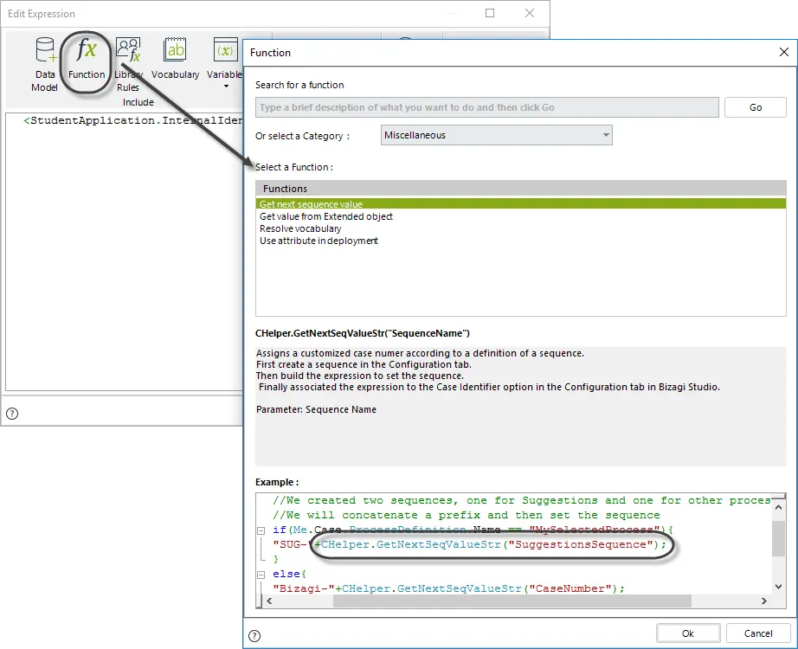798x649 pixels.
Task: Click the Example horizontal scrollbar right arrow
Action: [764, 601]
